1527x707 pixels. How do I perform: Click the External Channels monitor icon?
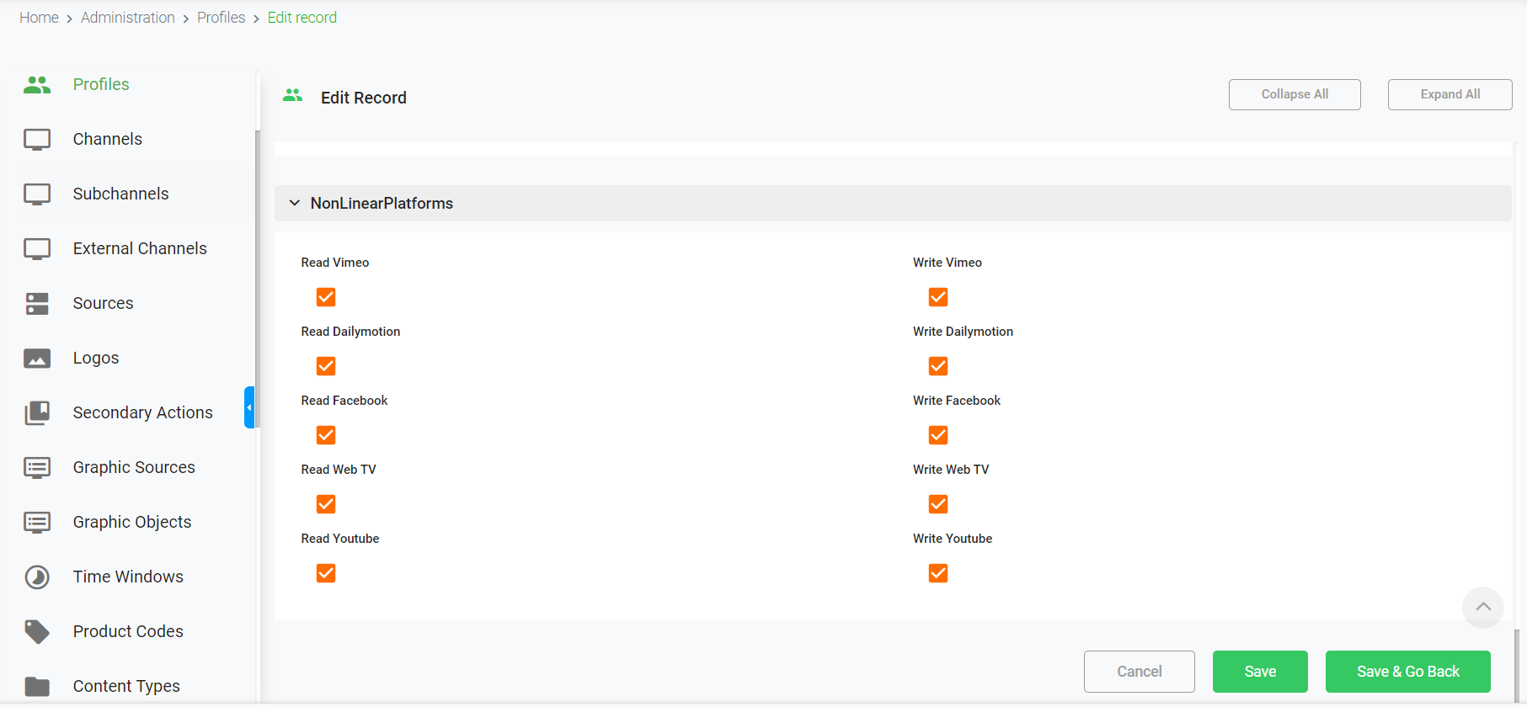tap(37, 248)
